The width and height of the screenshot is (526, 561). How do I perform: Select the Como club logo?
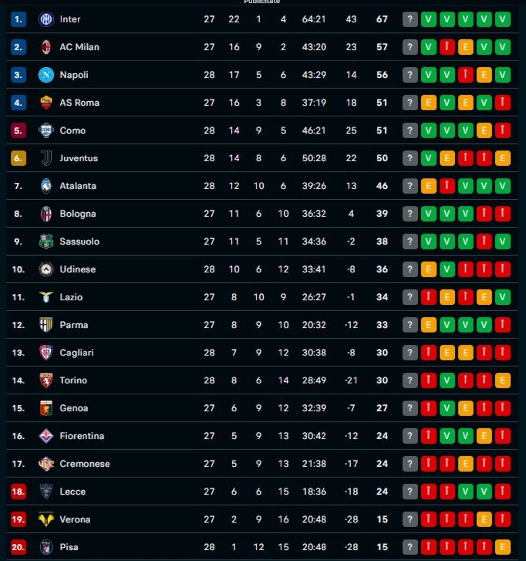[47, 130]
